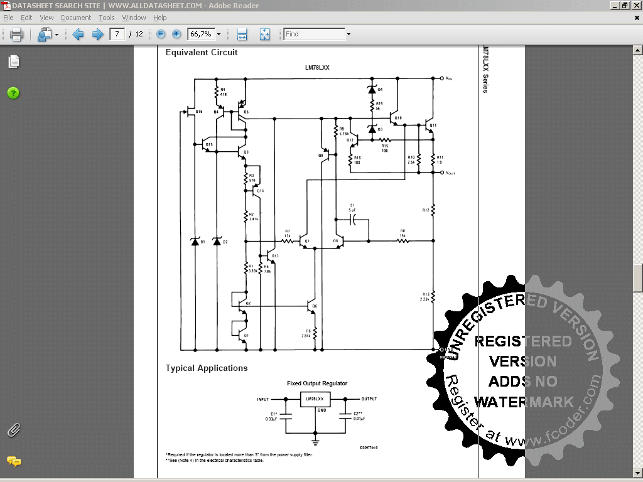Click the Adobe Reader title bar icon
The height and width of the screenshot is (482, 643).
pos(6,5)
